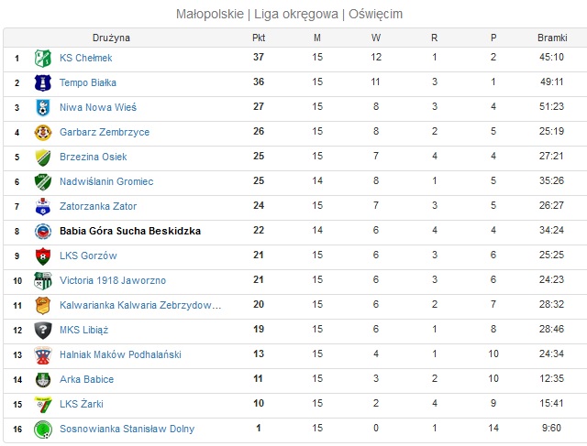Click the Victoria 1918 Jaworzno crest icon
Viewport: 587px width, 446px height.
(43, 281)
